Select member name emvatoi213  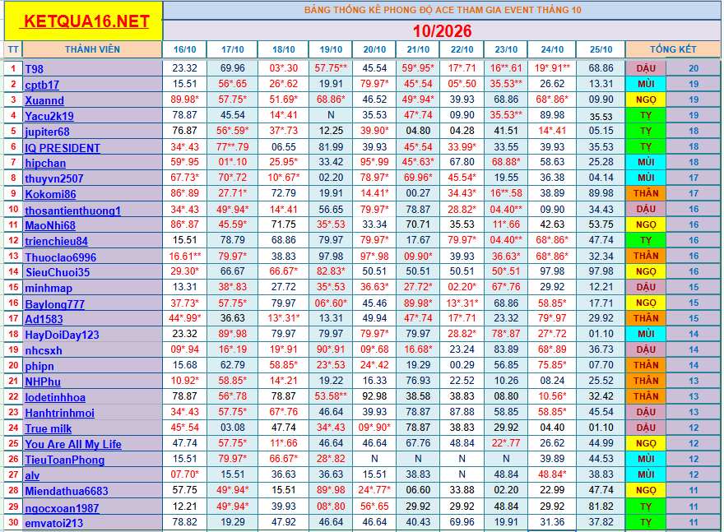54,523
